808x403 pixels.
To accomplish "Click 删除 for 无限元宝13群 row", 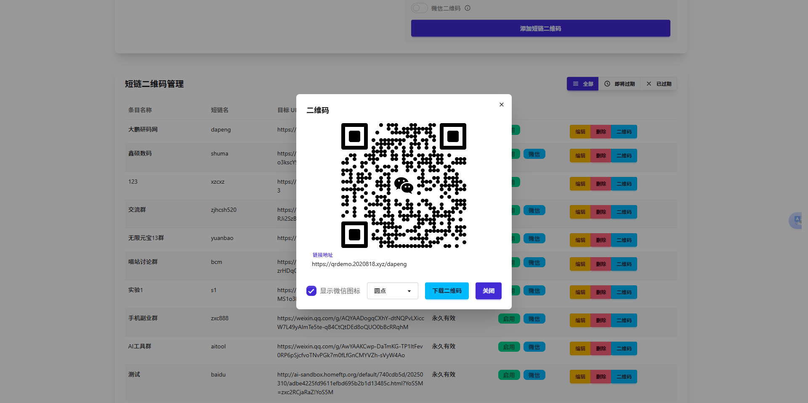I will pyautogui.click(x=601, y=240).
